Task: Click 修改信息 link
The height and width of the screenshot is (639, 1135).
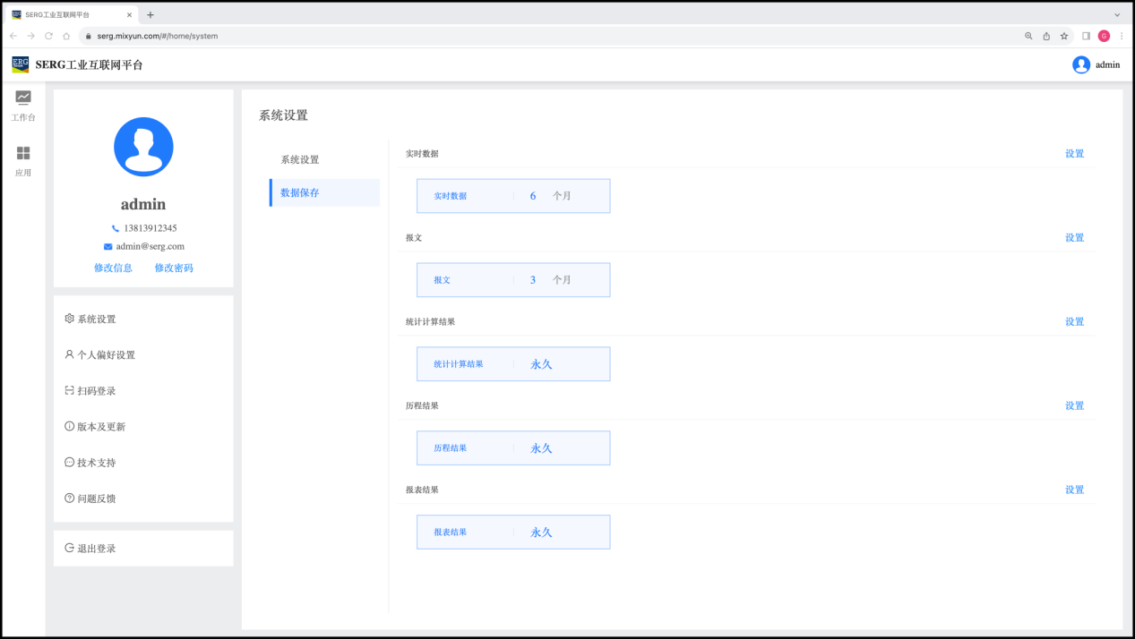Action: 113,268
